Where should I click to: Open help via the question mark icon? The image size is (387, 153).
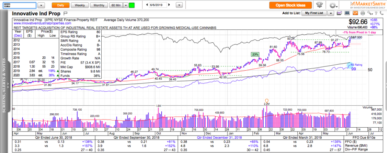point(376,13)
